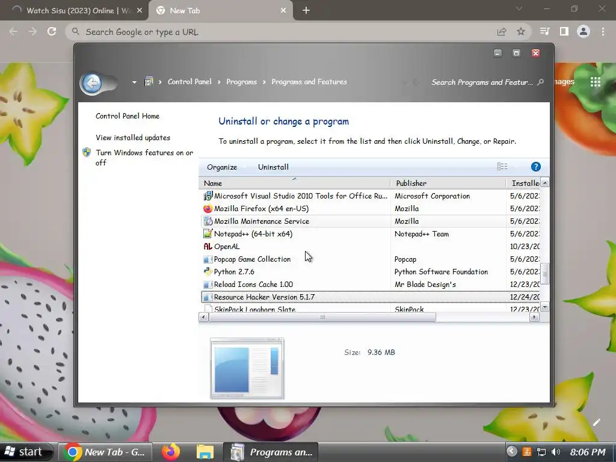The height and width of the screenshot is (462, 616).
Task: Select SkinPack Longhorn Slate row
Action: point(370,309)
